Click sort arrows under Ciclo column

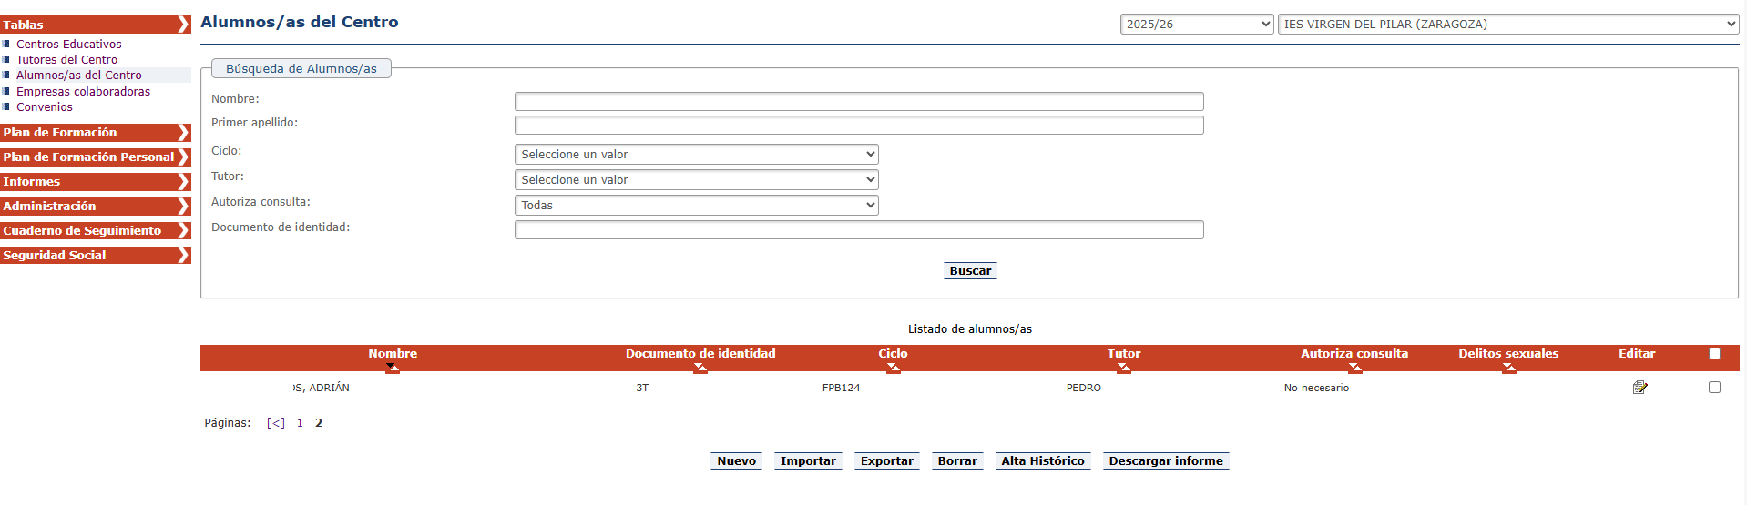coord(893,368)
